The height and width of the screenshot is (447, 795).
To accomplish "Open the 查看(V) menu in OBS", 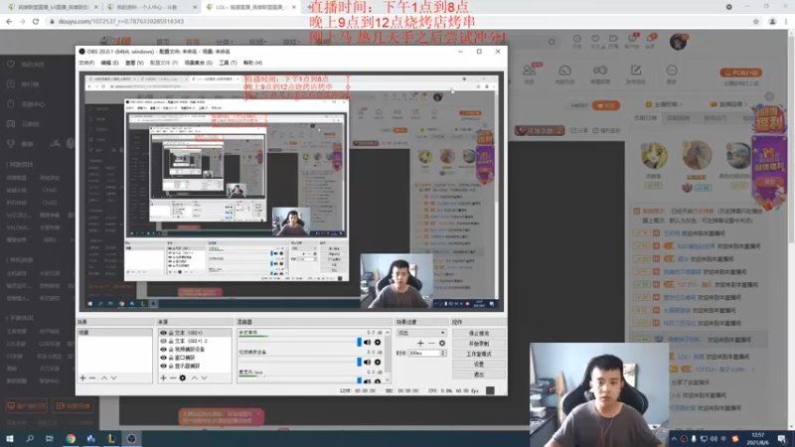I will coord(134,63).
